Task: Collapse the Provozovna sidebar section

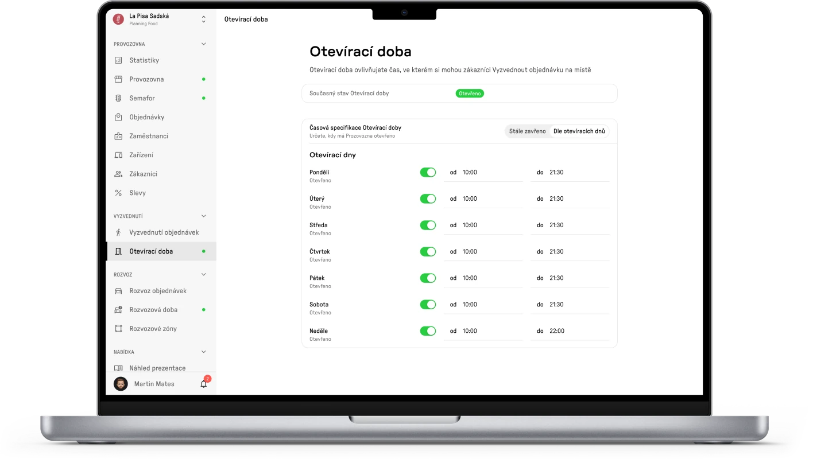Action: (x=203, y=44)
